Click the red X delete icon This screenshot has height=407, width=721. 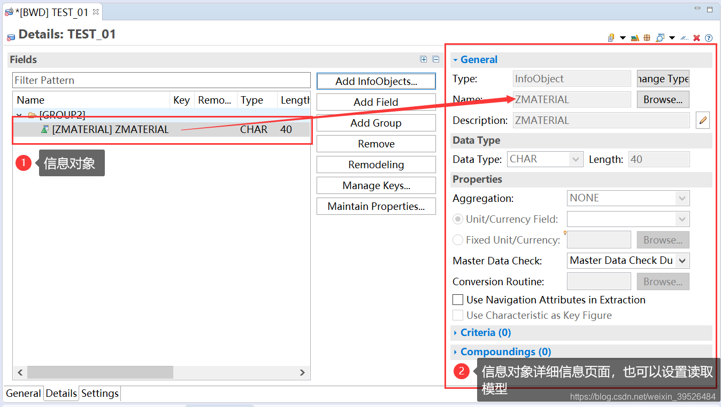[x=696, y=38]
